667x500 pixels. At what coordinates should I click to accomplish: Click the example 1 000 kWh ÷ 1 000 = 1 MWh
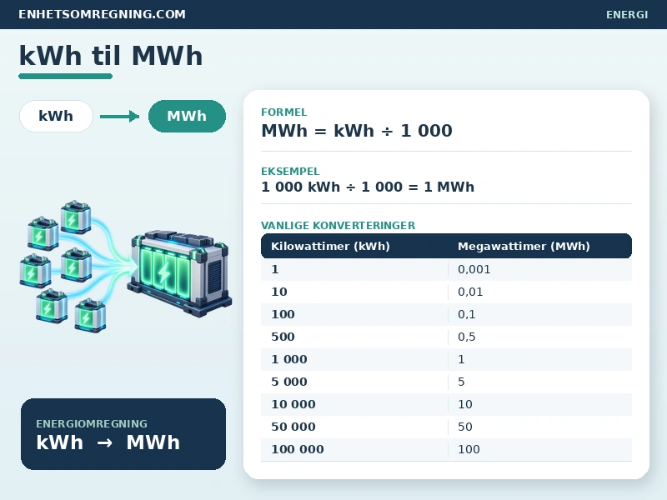tap(368, 187)
